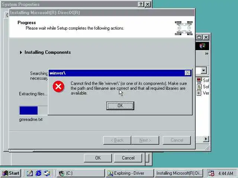Click the extraction progress bar
This screenshot has height=178, width=238.
[x=33, y=111]
